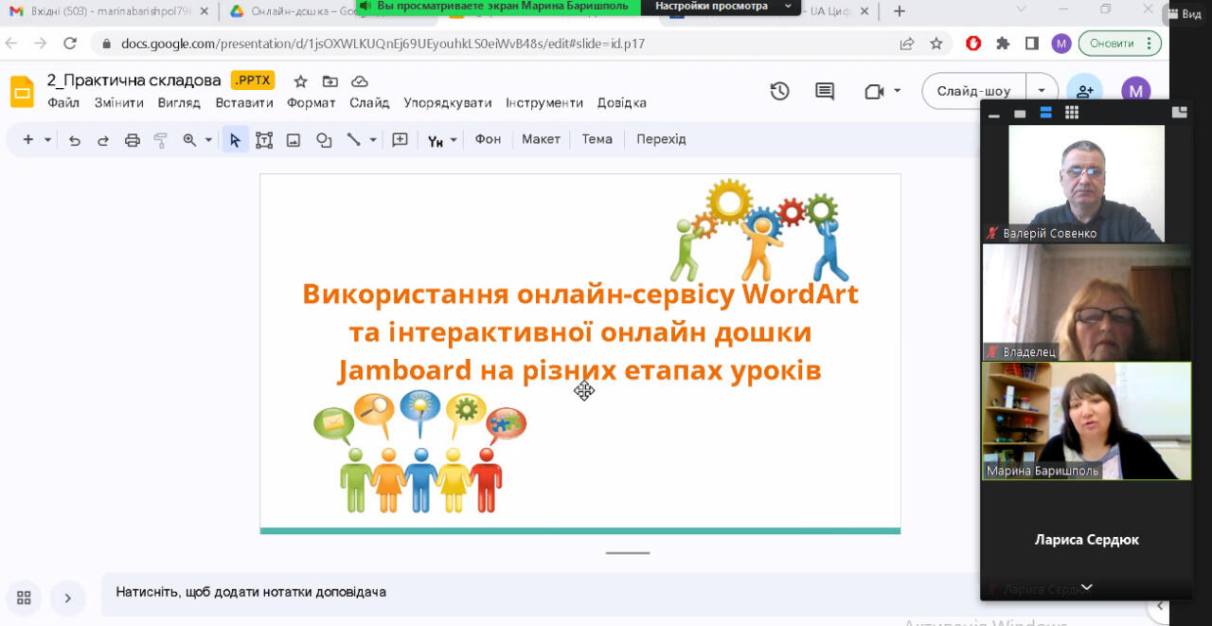Show the slide filmstrip with arrow button

[67, 598]
